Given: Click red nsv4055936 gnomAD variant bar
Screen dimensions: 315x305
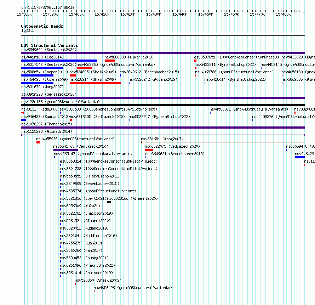Looking at the screenshot, I should (38, 142).
